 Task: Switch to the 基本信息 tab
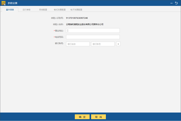[10, 10]
